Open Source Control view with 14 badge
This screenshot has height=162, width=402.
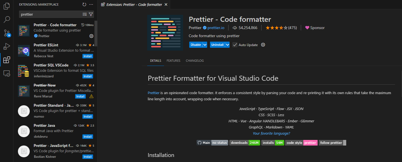pos(7,33)
